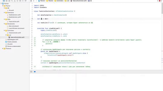Click line number 14 in gutter

pos(32,28)
